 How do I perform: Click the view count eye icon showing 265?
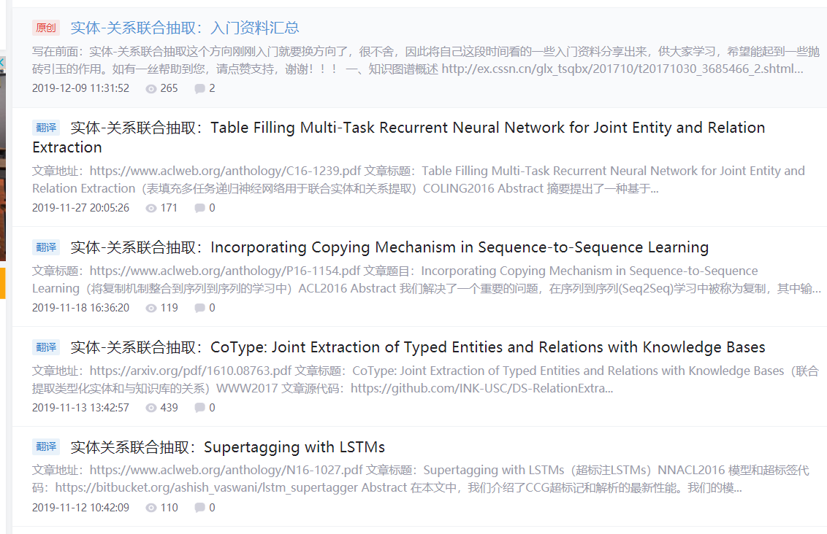coord(153,88)
